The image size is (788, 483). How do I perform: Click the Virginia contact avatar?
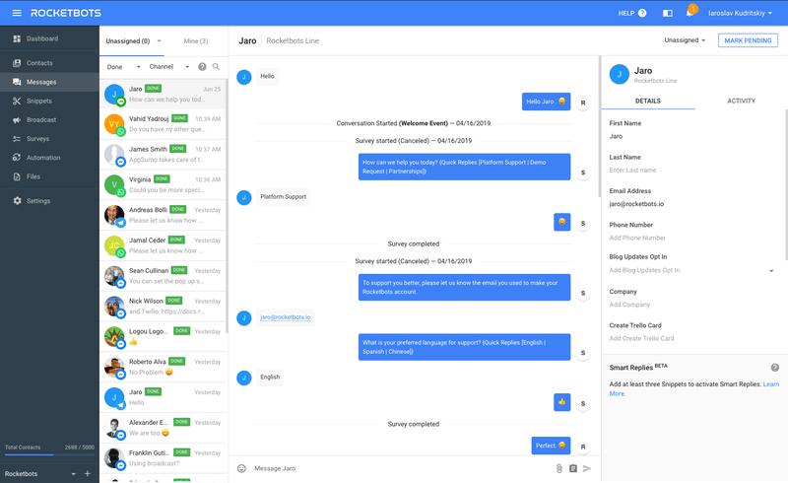click(114, 184)
